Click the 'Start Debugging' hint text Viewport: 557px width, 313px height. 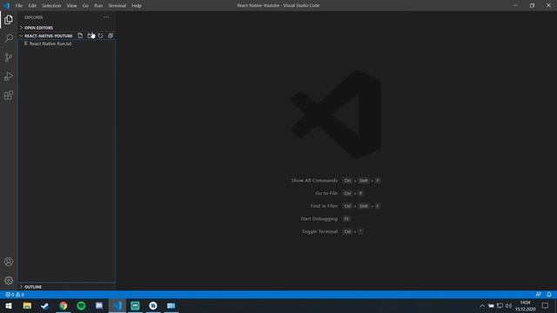(319, 218)
